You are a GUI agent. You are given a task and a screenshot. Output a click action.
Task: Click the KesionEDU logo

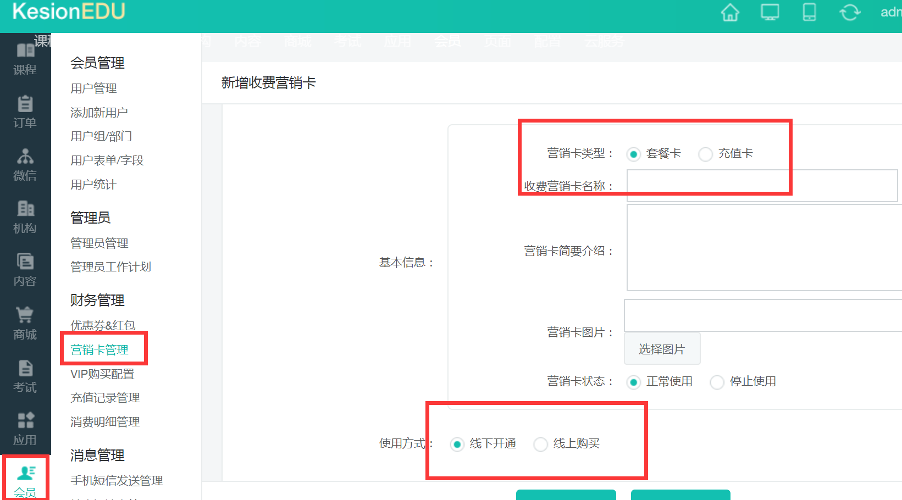pos(69,12)
